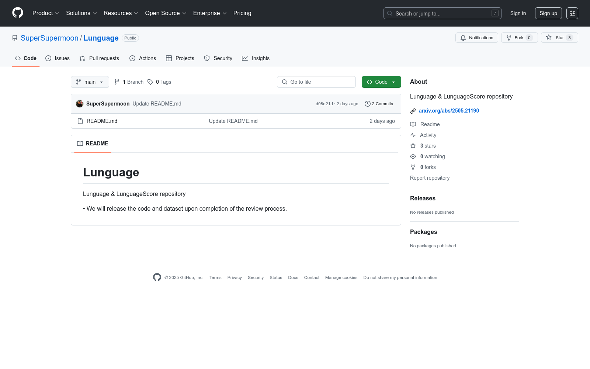This screenshot has width=590, height=369.
Task: Click the repository icon beside SuperSupermoon
Action: [15, 38]
